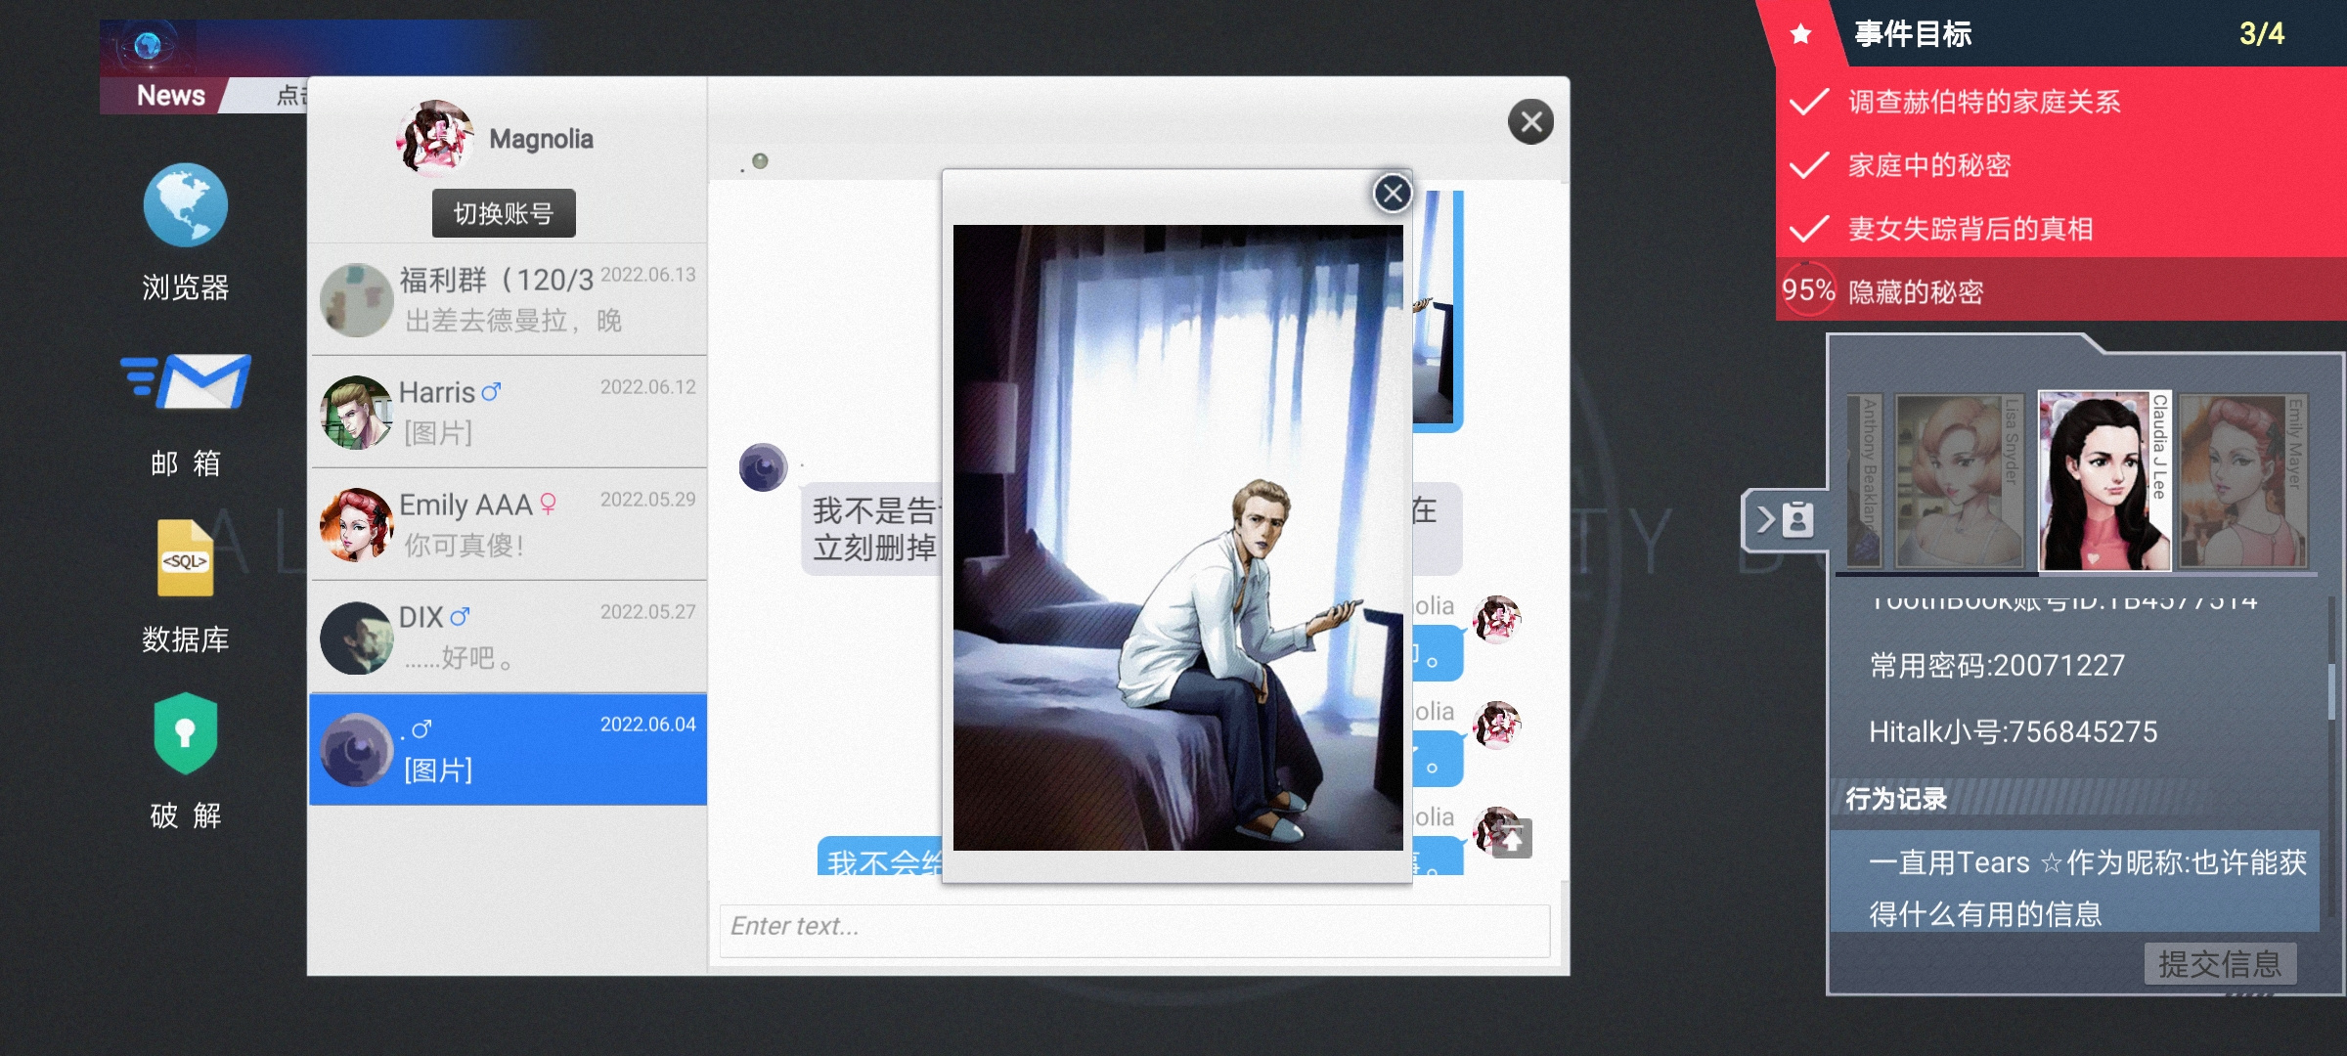Viewport: 2347px width, 1056px height.
Task: Click the 家庭中的秘密 objective
Action: click(1929, 165)
